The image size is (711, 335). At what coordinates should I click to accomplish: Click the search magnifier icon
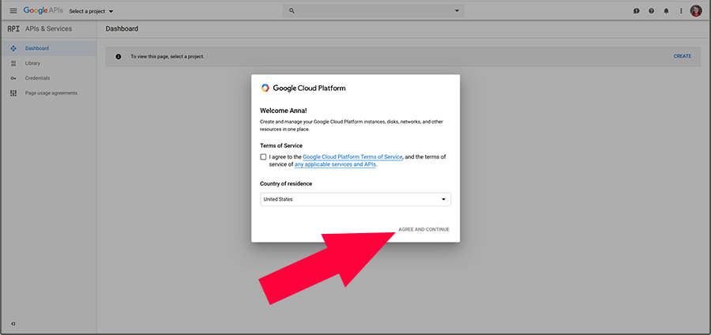click(292, 11)
